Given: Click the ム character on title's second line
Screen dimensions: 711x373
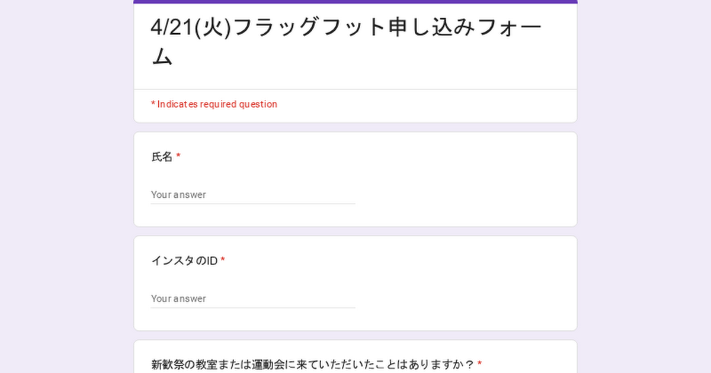Looking at the screenshot, I should click(162, 57).
